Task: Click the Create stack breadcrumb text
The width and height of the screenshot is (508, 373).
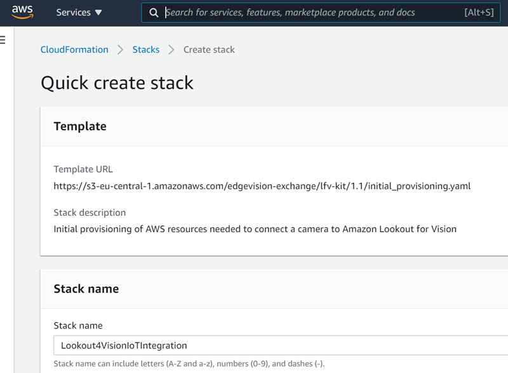Action: tap(209, 49)
